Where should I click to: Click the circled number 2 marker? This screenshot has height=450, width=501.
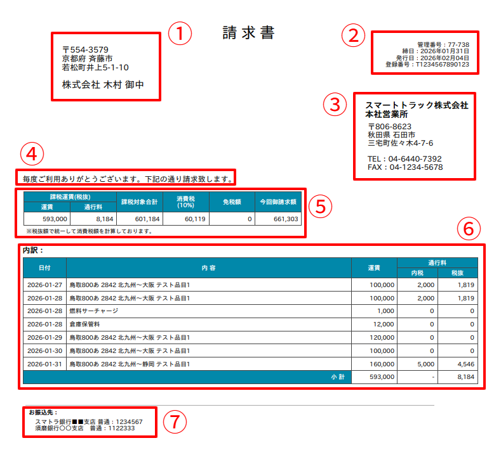point(354,35)
